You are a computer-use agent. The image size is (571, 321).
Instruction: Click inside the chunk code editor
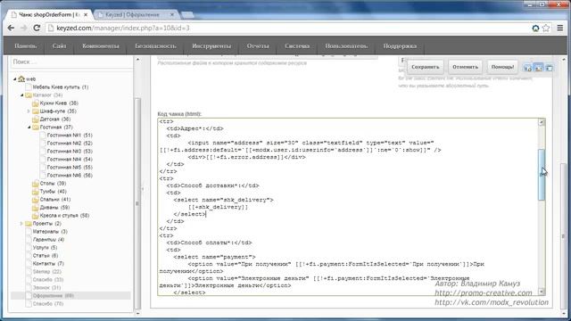[x=348, y=206]
